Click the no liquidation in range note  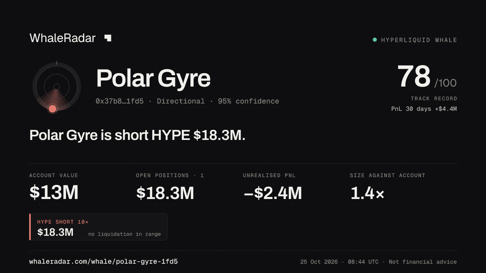point(124,234)
